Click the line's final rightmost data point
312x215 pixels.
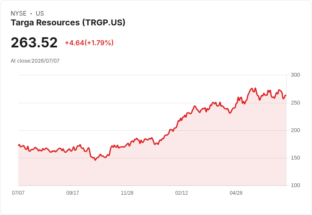pyautogui.click(x=286, y=95)
